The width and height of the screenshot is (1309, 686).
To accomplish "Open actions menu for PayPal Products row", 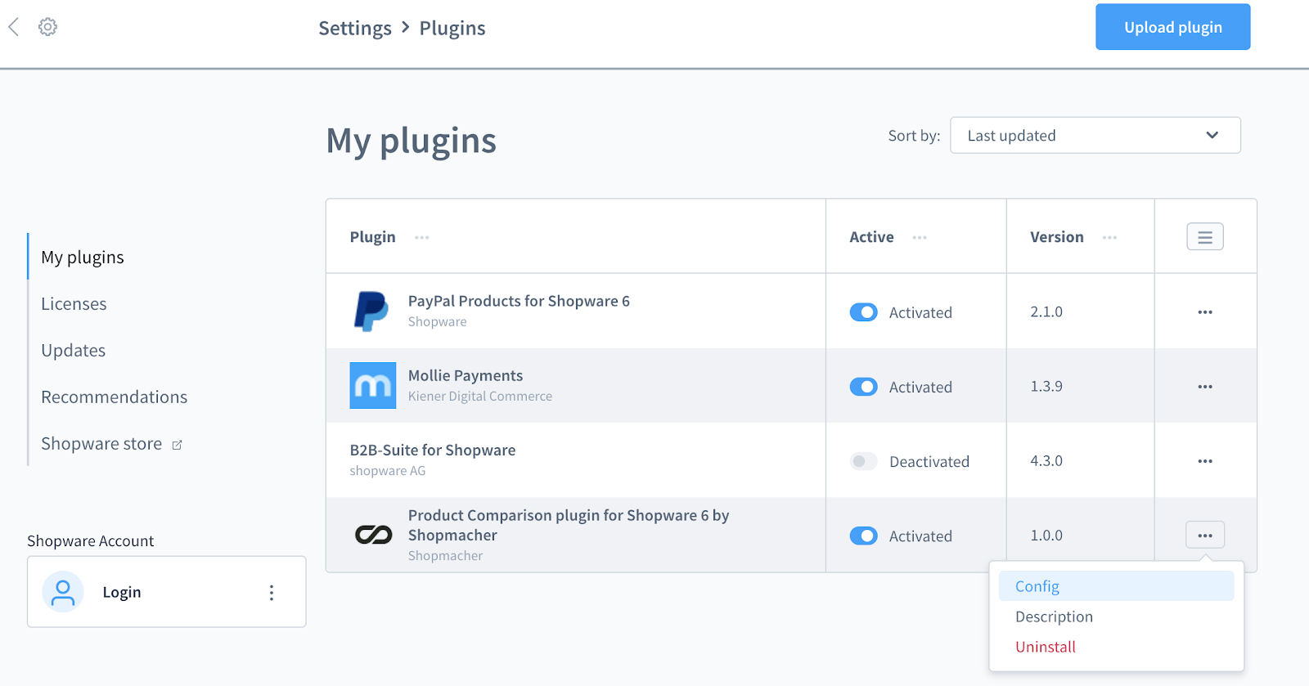I will 1205,312.
